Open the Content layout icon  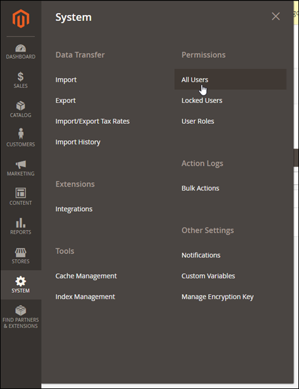tap(21, 193)
